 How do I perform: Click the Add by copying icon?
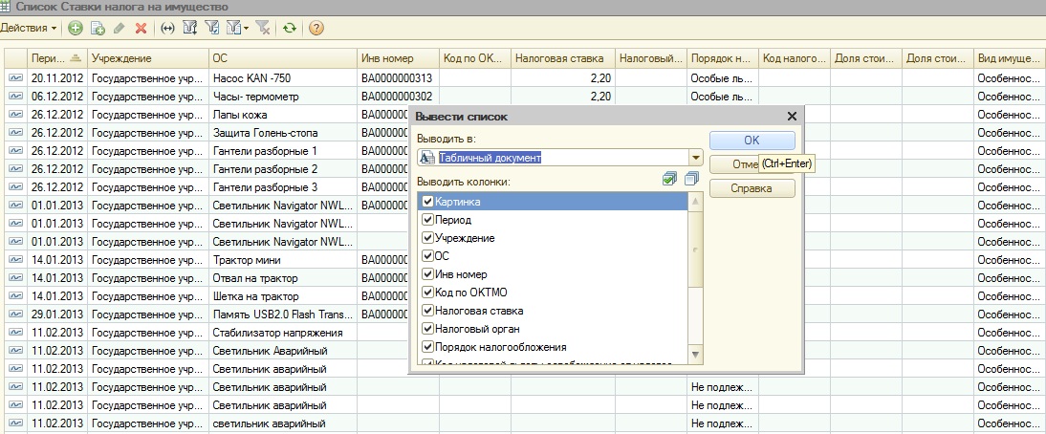click(97, 29)
